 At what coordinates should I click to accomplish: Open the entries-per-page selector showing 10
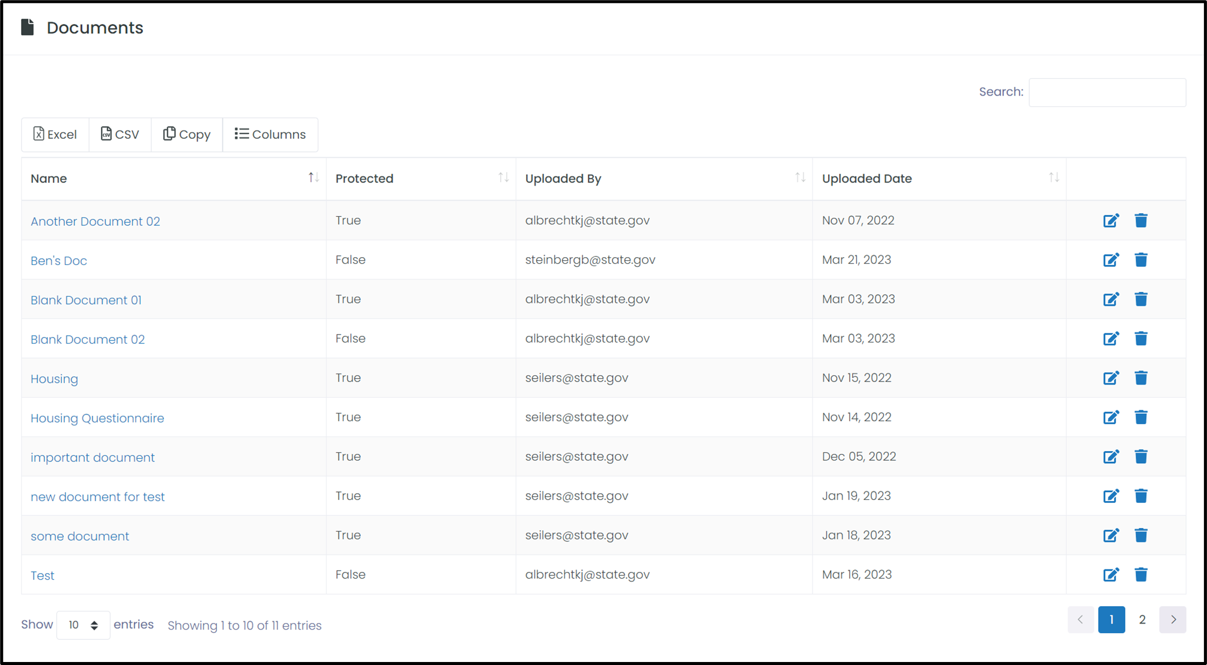[x=83, y=625]
